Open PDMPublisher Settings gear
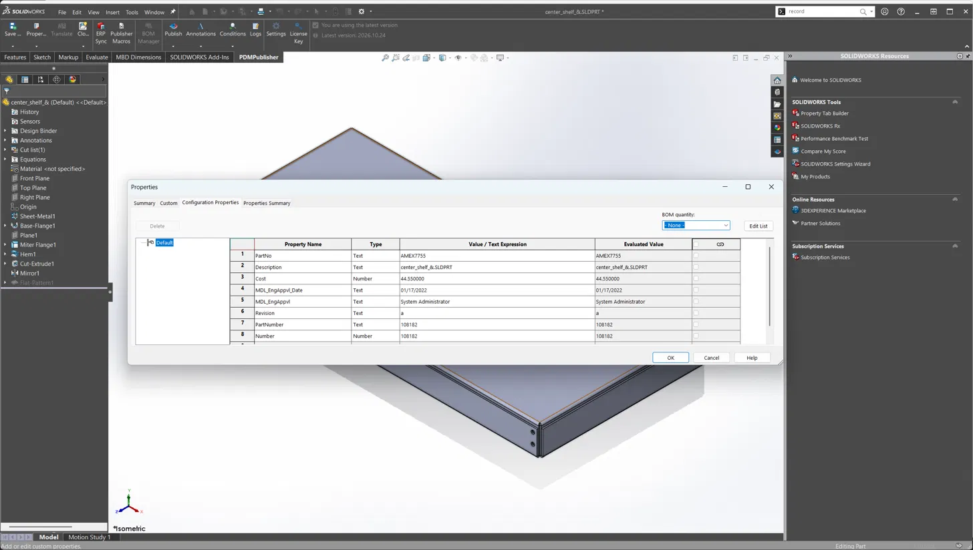 tap(276, 29)
